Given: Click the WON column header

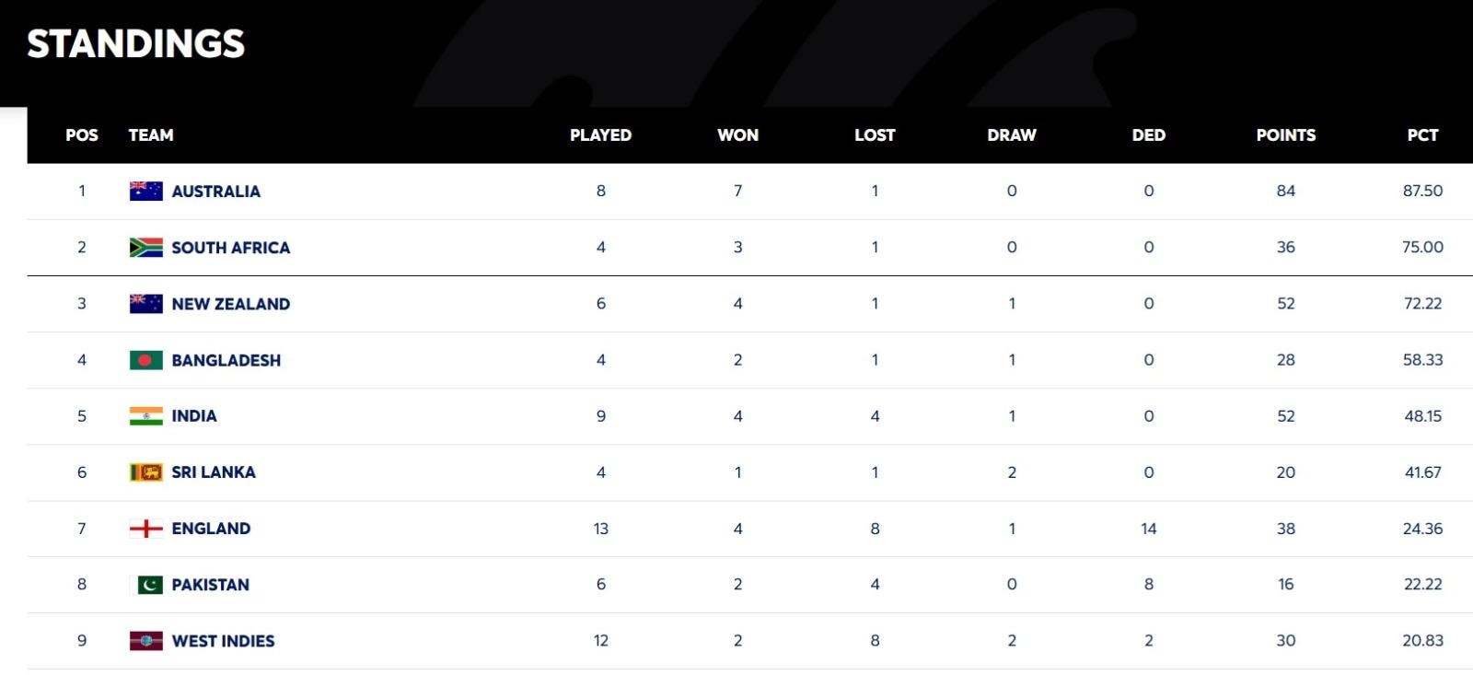Looking at the screenshot, I should coord(737,135).
